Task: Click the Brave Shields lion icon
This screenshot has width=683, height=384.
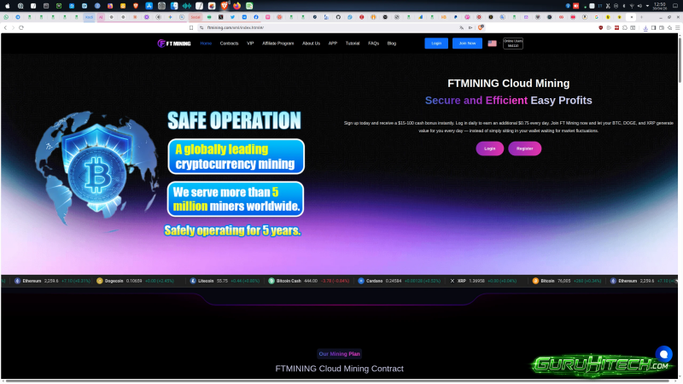Action: 481,27
